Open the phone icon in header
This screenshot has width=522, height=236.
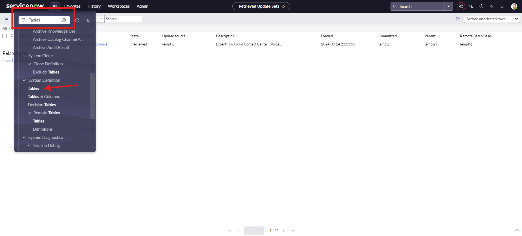pos(492,6)
